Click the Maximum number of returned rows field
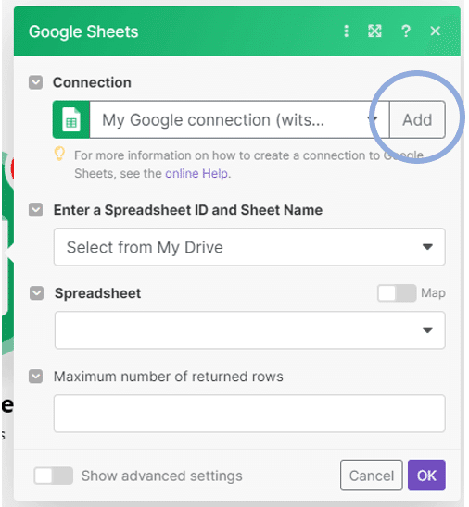Screen dimensions: 469x507 pos(249,414)
